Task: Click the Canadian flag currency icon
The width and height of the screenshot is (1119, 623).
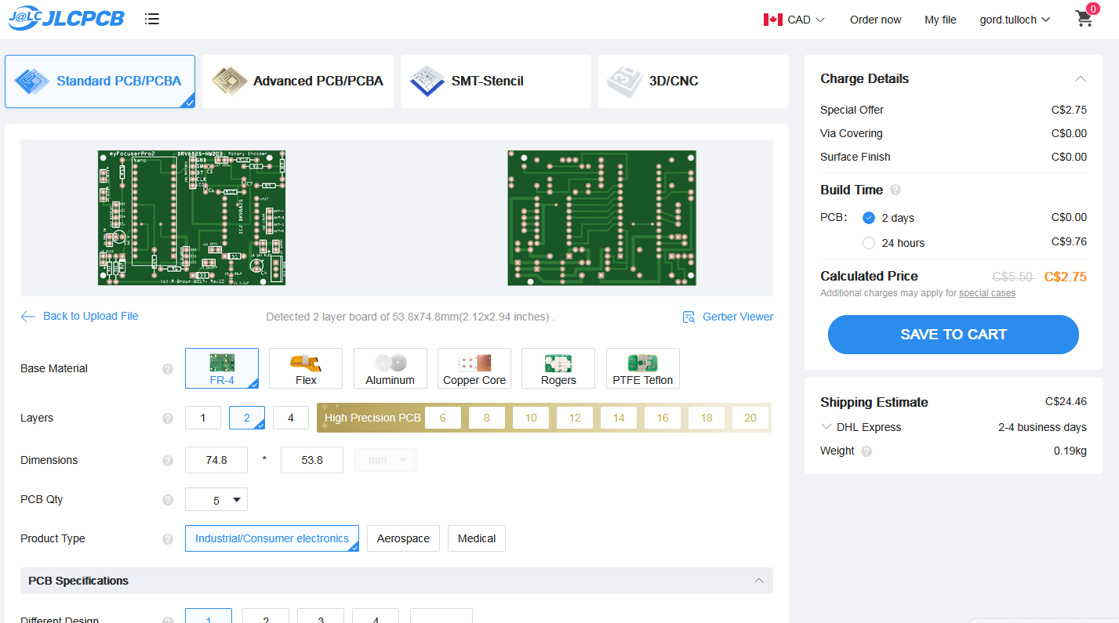Action: (773, 20)
